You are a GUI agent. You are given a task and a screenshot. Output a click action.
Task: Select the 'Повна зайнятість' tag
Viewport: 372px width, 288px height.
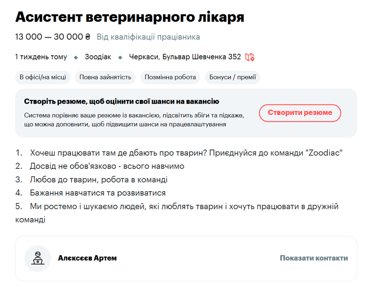coord(105,77)
